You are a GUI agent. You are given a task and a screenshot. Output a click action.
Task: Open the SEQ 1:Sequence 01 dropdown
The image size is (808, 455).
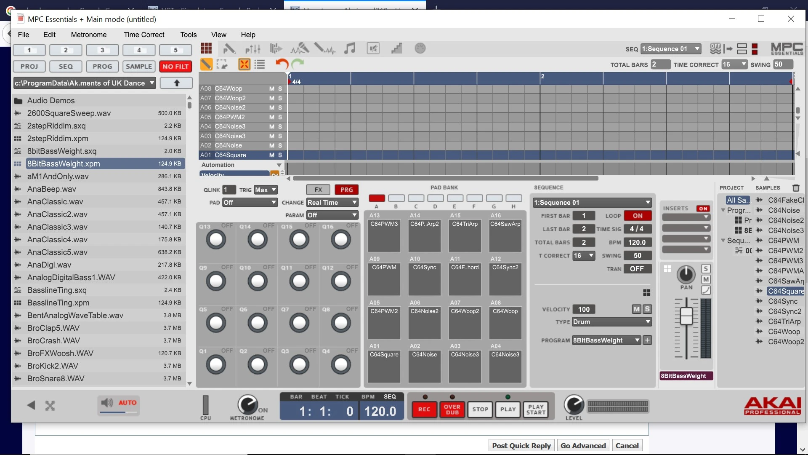pos(671,49)
